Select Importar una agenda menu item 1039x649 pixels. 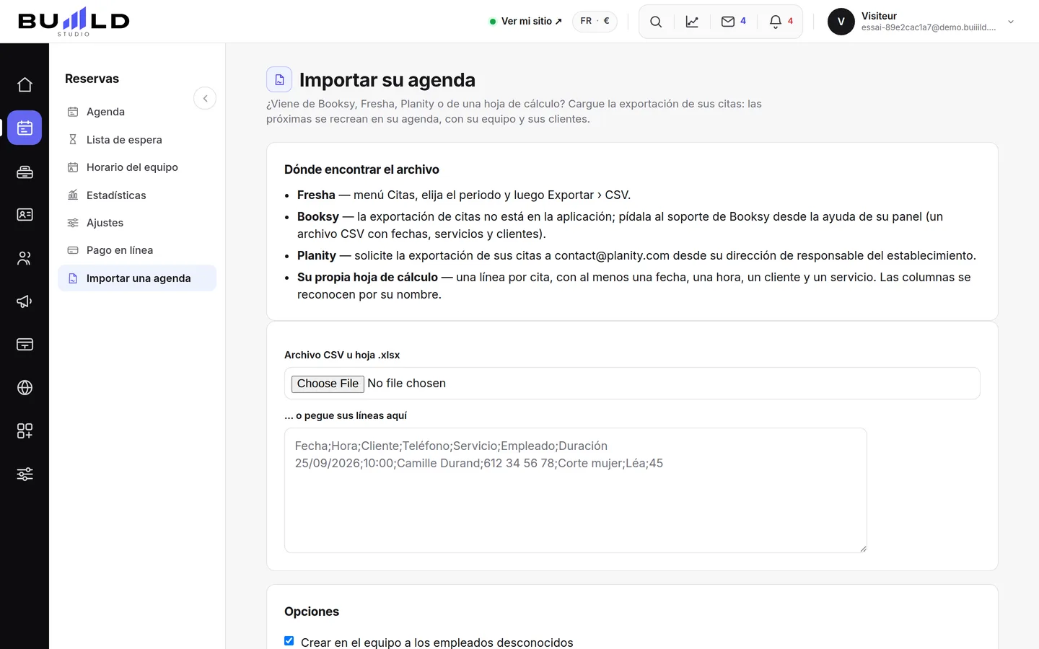click(137, 278)
